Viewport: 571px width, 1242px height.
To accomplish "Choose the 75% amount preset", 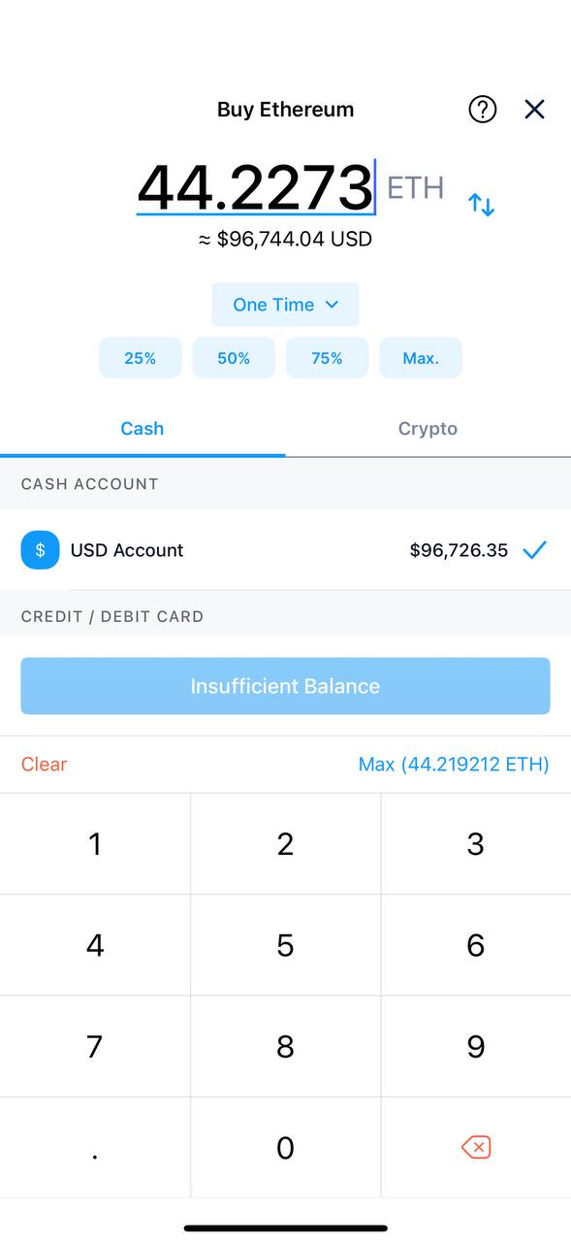I will (x=327, y=358).
